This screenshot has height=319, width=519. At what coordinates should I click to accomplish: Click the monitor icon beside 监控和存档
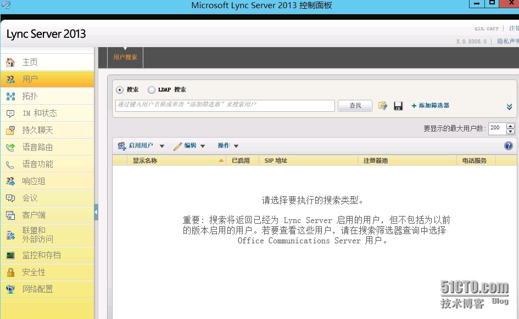[x=10, y=255]
